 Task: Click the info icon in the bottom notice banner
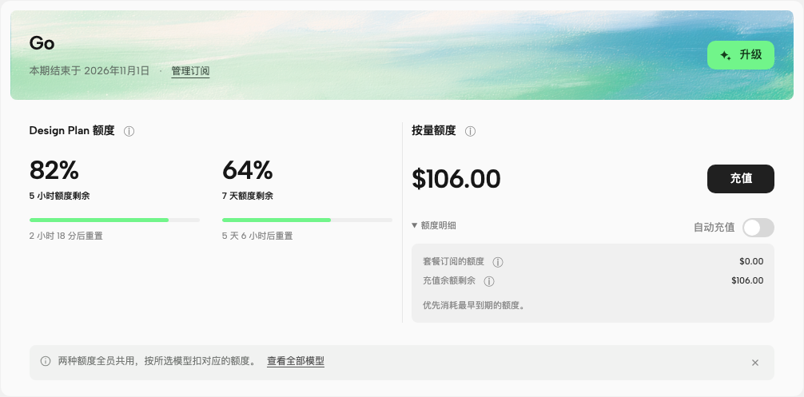tap(46, 361)
